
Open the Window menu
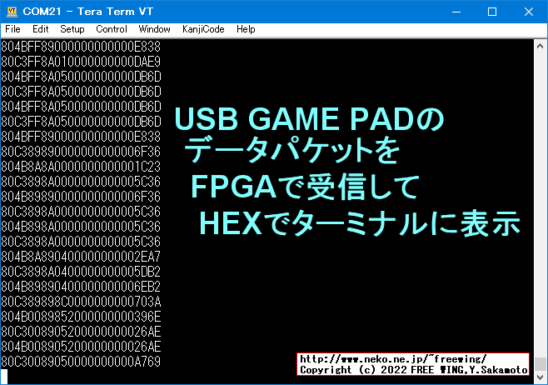[154, 29]
